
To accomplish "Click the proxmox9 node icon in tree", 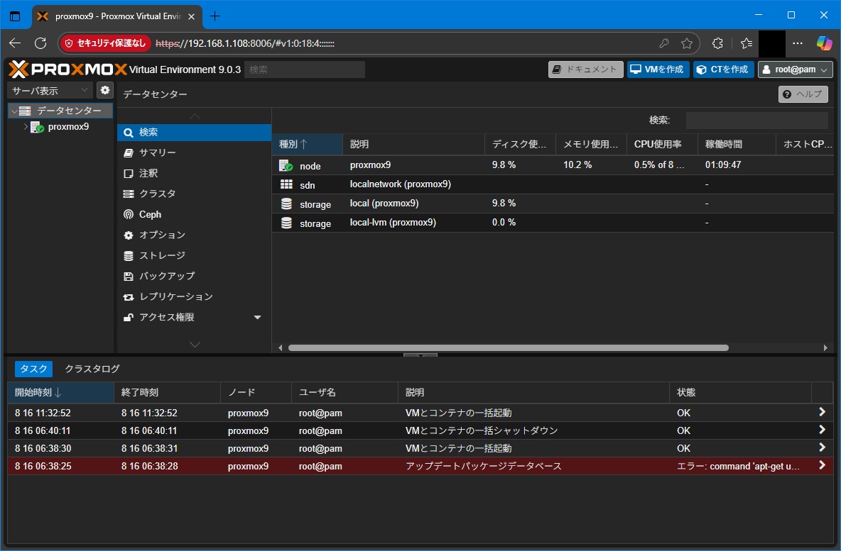I will pos(38,127).
